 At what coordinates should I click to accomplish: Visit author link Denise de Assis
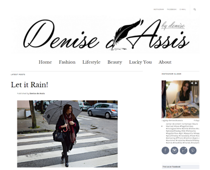click(x=37, y=93)
